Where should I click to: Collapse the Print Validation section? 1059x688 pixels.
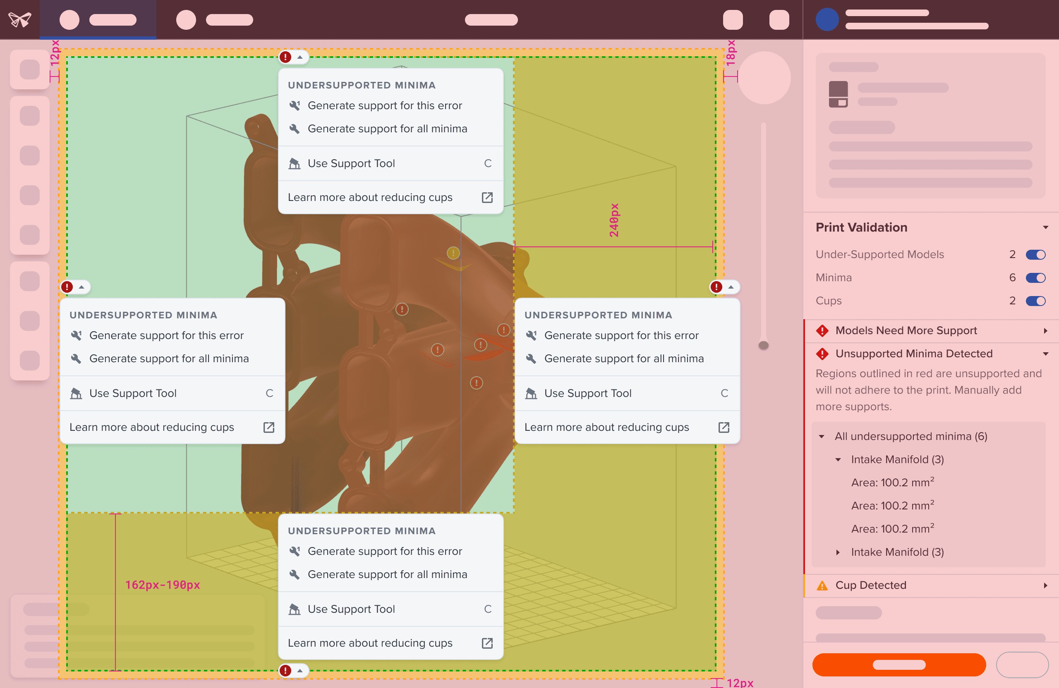point(1045,227)
